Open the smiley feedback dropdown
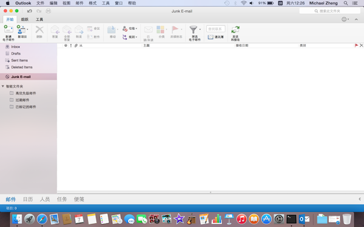This screenshot has width=364, height=227. coord(345,19)
